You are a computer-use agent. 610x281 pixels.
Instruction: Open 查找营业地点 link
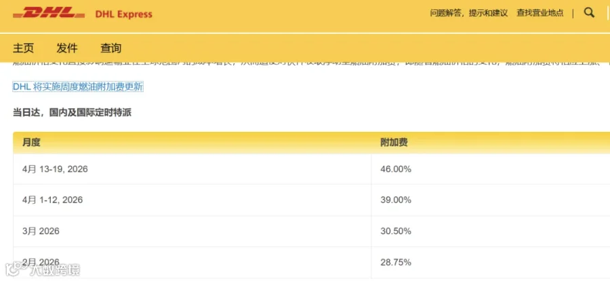tap(540, 13)
